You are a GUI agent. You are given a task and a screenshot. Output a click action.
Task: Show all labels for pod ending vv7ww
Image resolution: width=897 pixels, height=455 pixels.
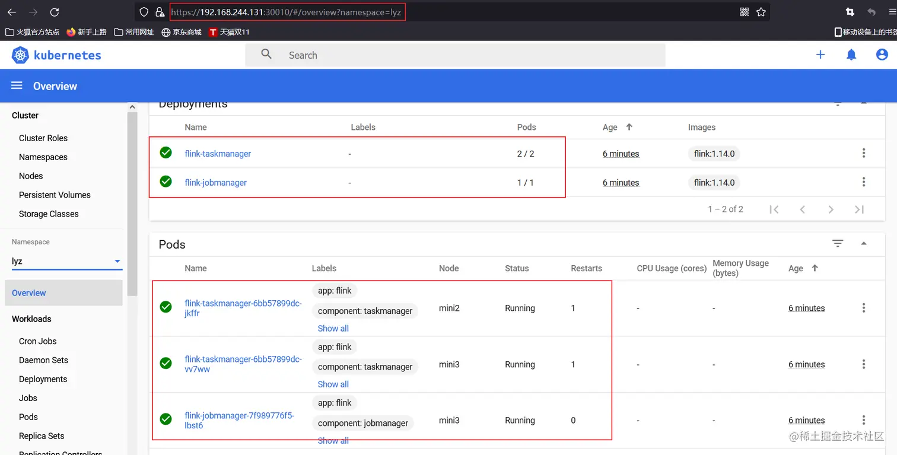tap(333, 384)
